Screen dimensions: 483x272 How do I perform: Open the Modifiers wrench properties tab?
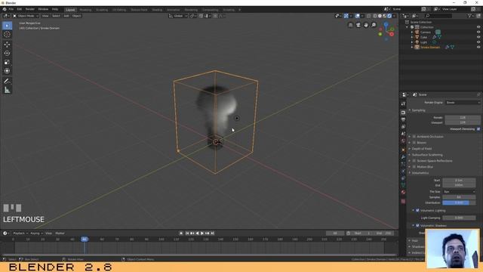[x=403, y=157]
